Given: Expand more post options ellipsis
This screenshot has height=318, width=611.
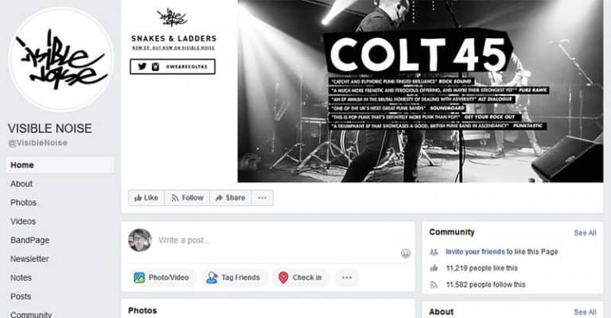Looking at the screenshot, I should [347, 277].
